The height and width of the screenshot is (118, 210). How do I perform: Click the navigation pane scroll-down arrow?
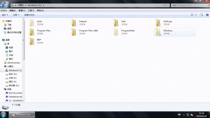tap(24, 101)
